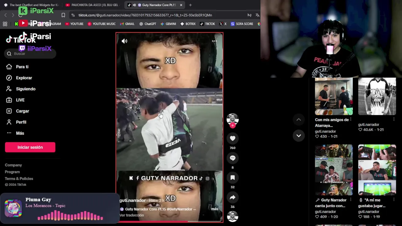402x226 pixels.
Task: Open options for A mí me gustaba video
Action: [x=394, y=200]
